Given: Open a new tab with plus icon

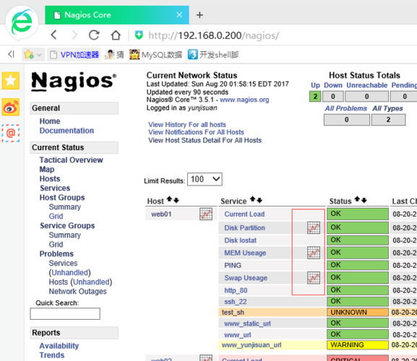Looking at the screenshot, I should (199, 15).
